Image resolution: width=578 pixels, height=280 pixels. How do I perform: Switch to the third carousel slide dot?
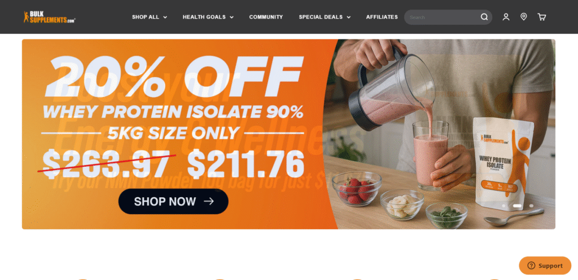pyautogui.click(x=531, y=206)
